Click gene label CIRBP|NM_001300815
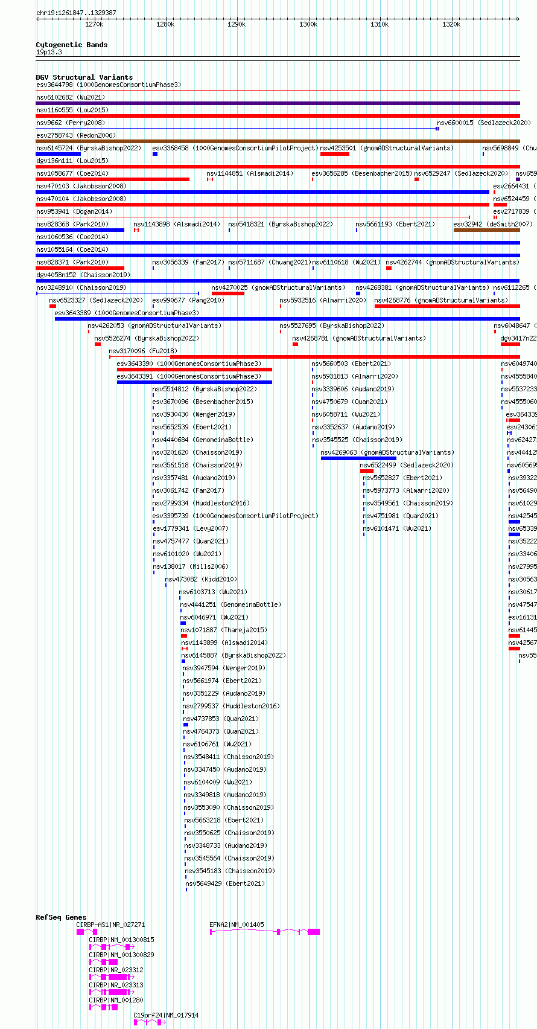537x1029 pixels. [121, 940]
